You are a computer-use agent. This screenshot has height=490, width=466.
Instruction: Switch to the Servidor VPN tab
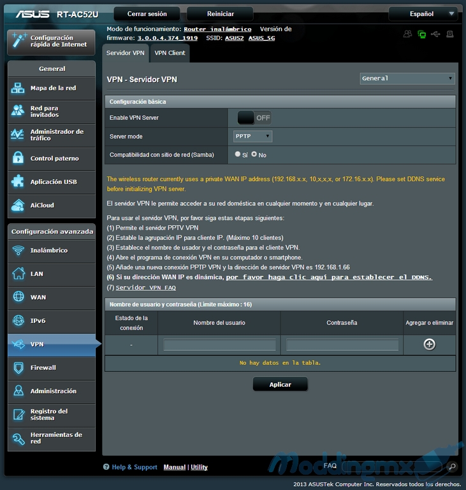(x=126, y=53)
